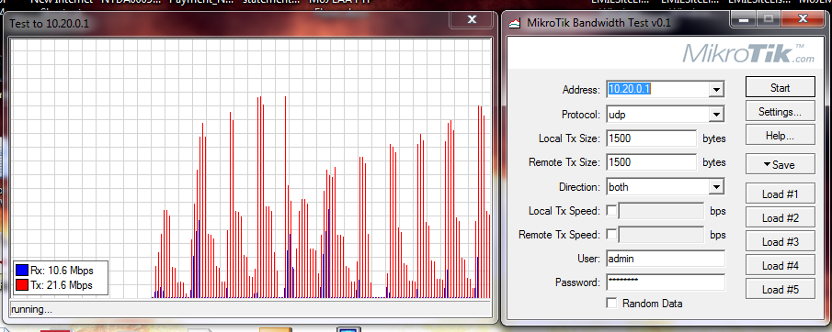Click the running... status bar text
This screenshot has height=332, width=832.
pos(32,309)
